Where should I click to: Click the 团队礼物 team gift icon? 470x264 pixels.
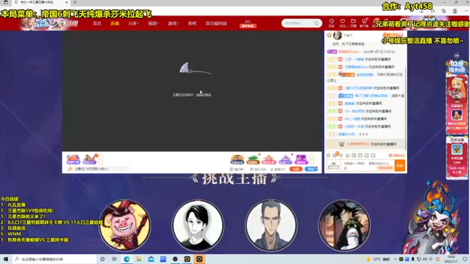point(268,159)
